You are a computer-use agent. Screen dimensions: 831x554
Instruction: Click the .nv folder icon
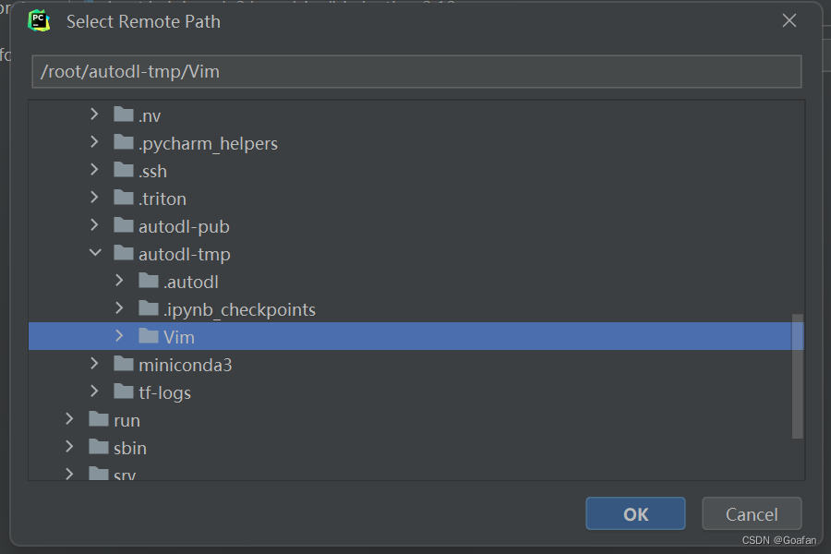123,114
